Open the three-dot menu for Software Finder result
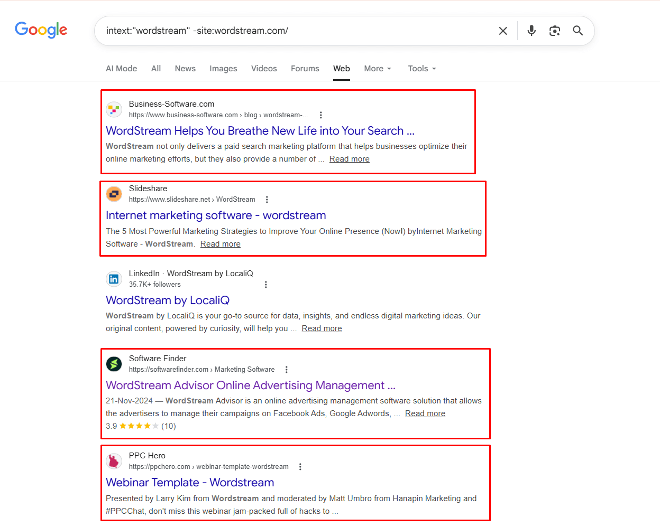Screen dimensions: 660x527 (287, 370)
